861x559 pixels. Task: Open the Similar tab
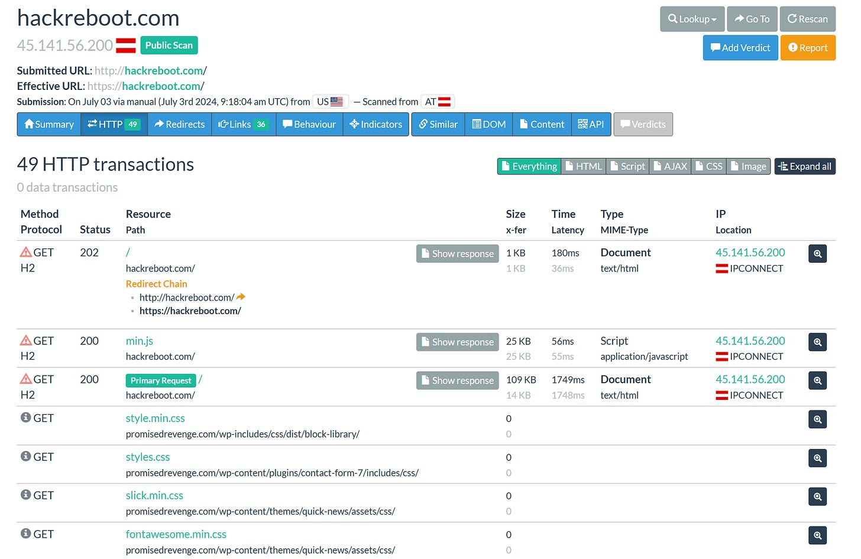(438, 124)
